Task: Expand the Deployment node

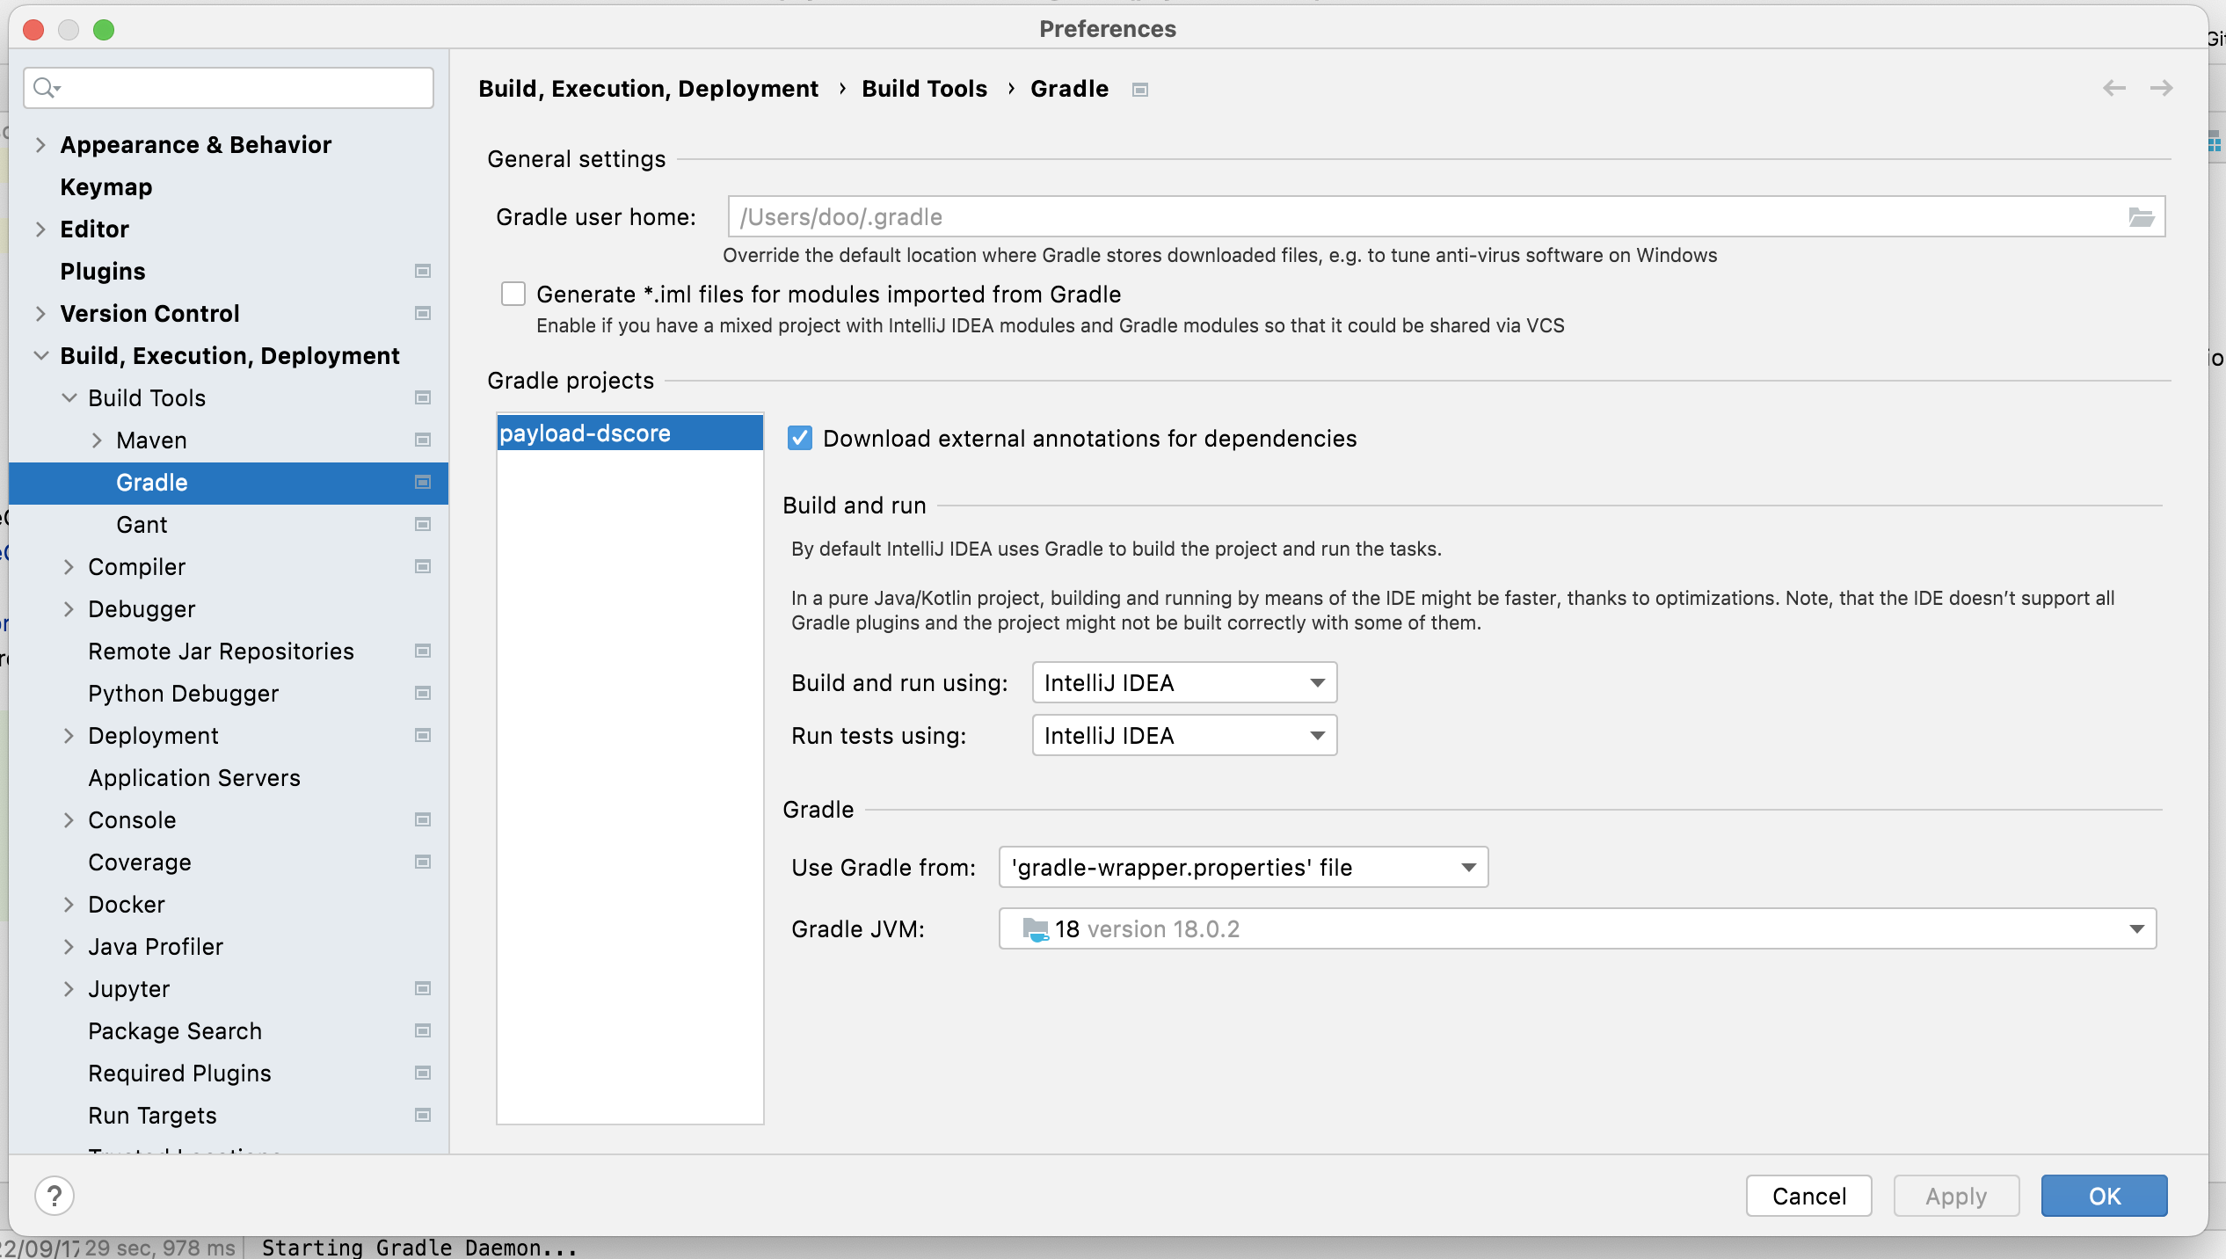Action: [69, 735]
